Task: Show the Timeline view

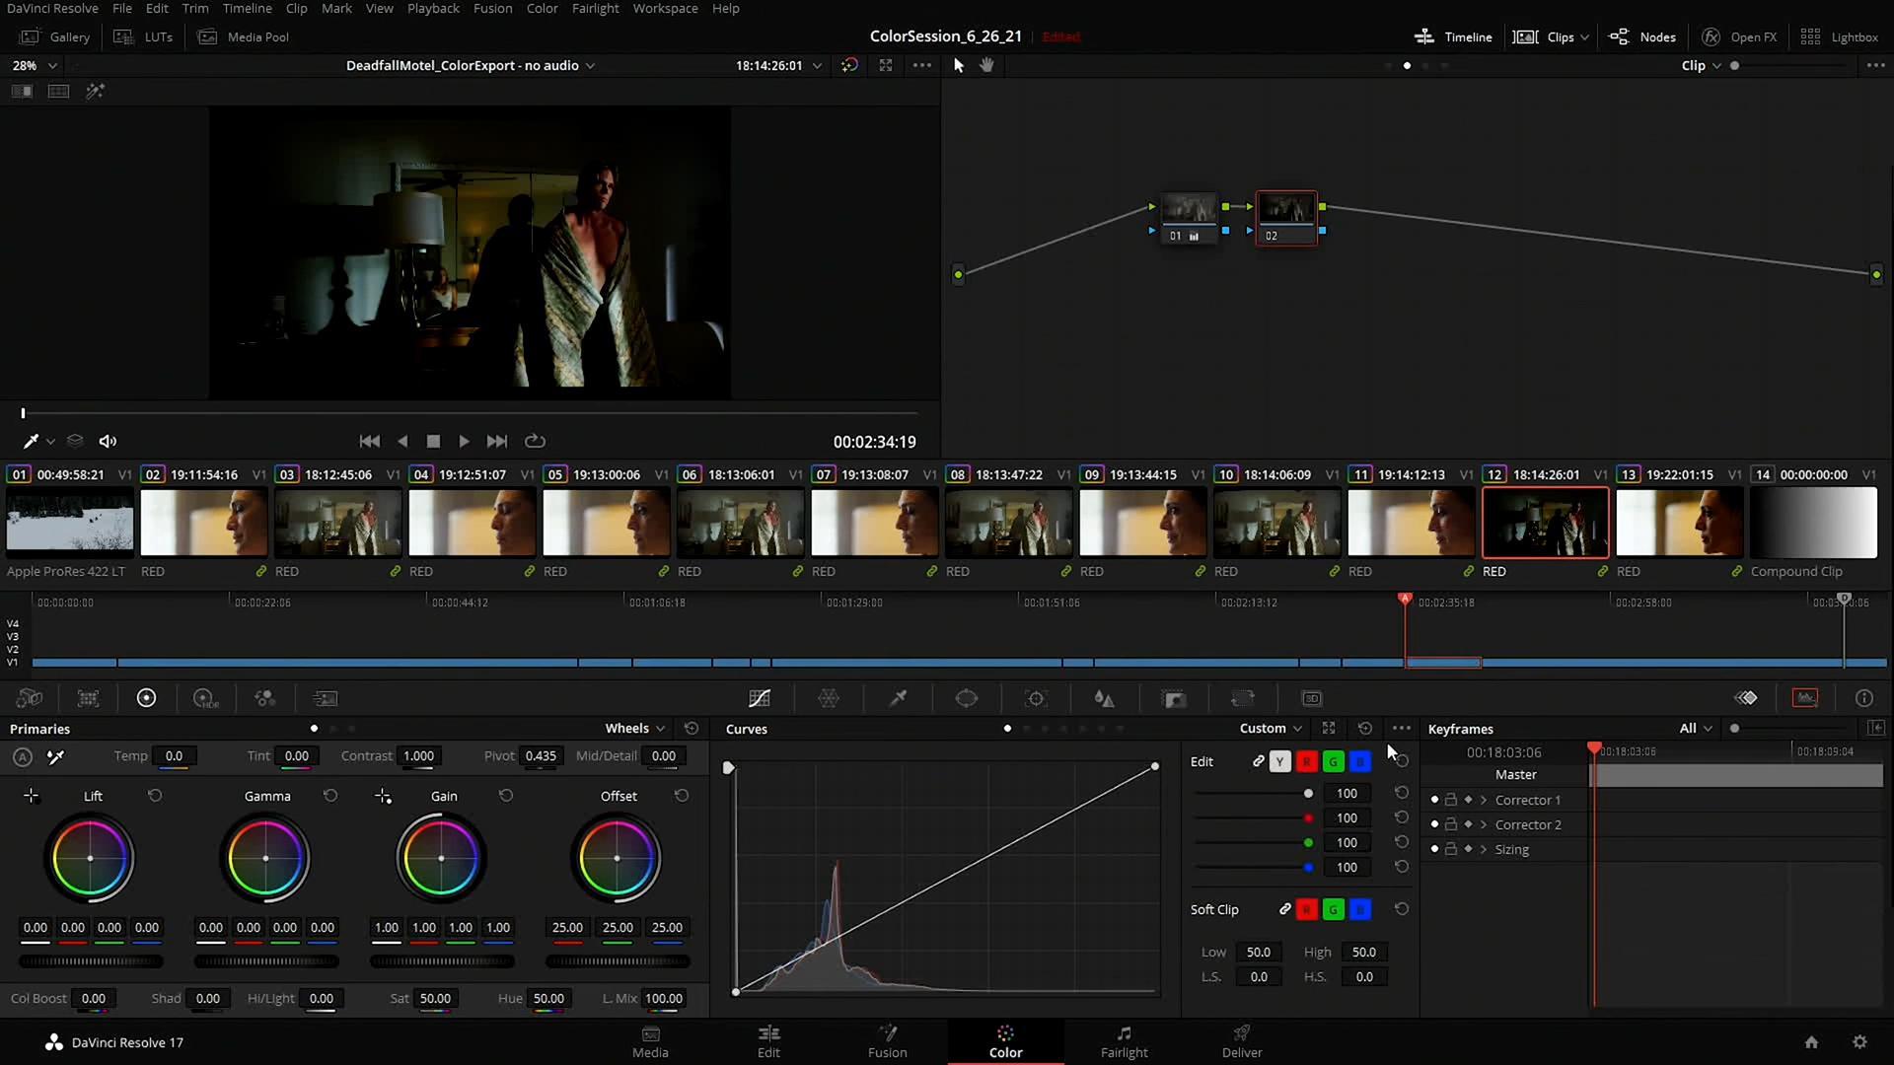Action: (1453, 36)
